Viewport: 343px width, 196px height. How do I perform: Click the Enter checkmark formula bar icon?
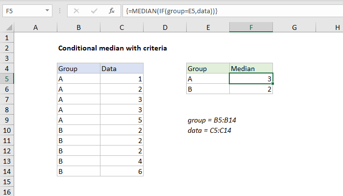coord(94,11)
